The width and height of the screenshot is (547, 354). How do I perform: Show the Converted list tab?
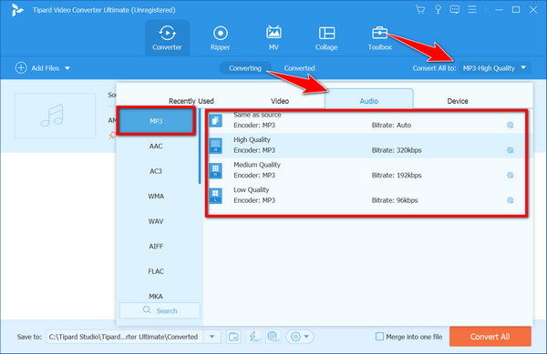click(x=299, y=68)
